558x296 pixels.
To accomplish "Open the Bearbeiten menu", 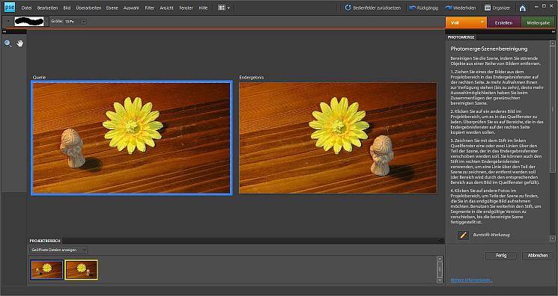I will tap(47, 7).
